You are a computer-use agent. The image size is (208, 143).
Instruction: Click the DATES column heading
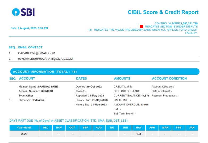point(81,79)
